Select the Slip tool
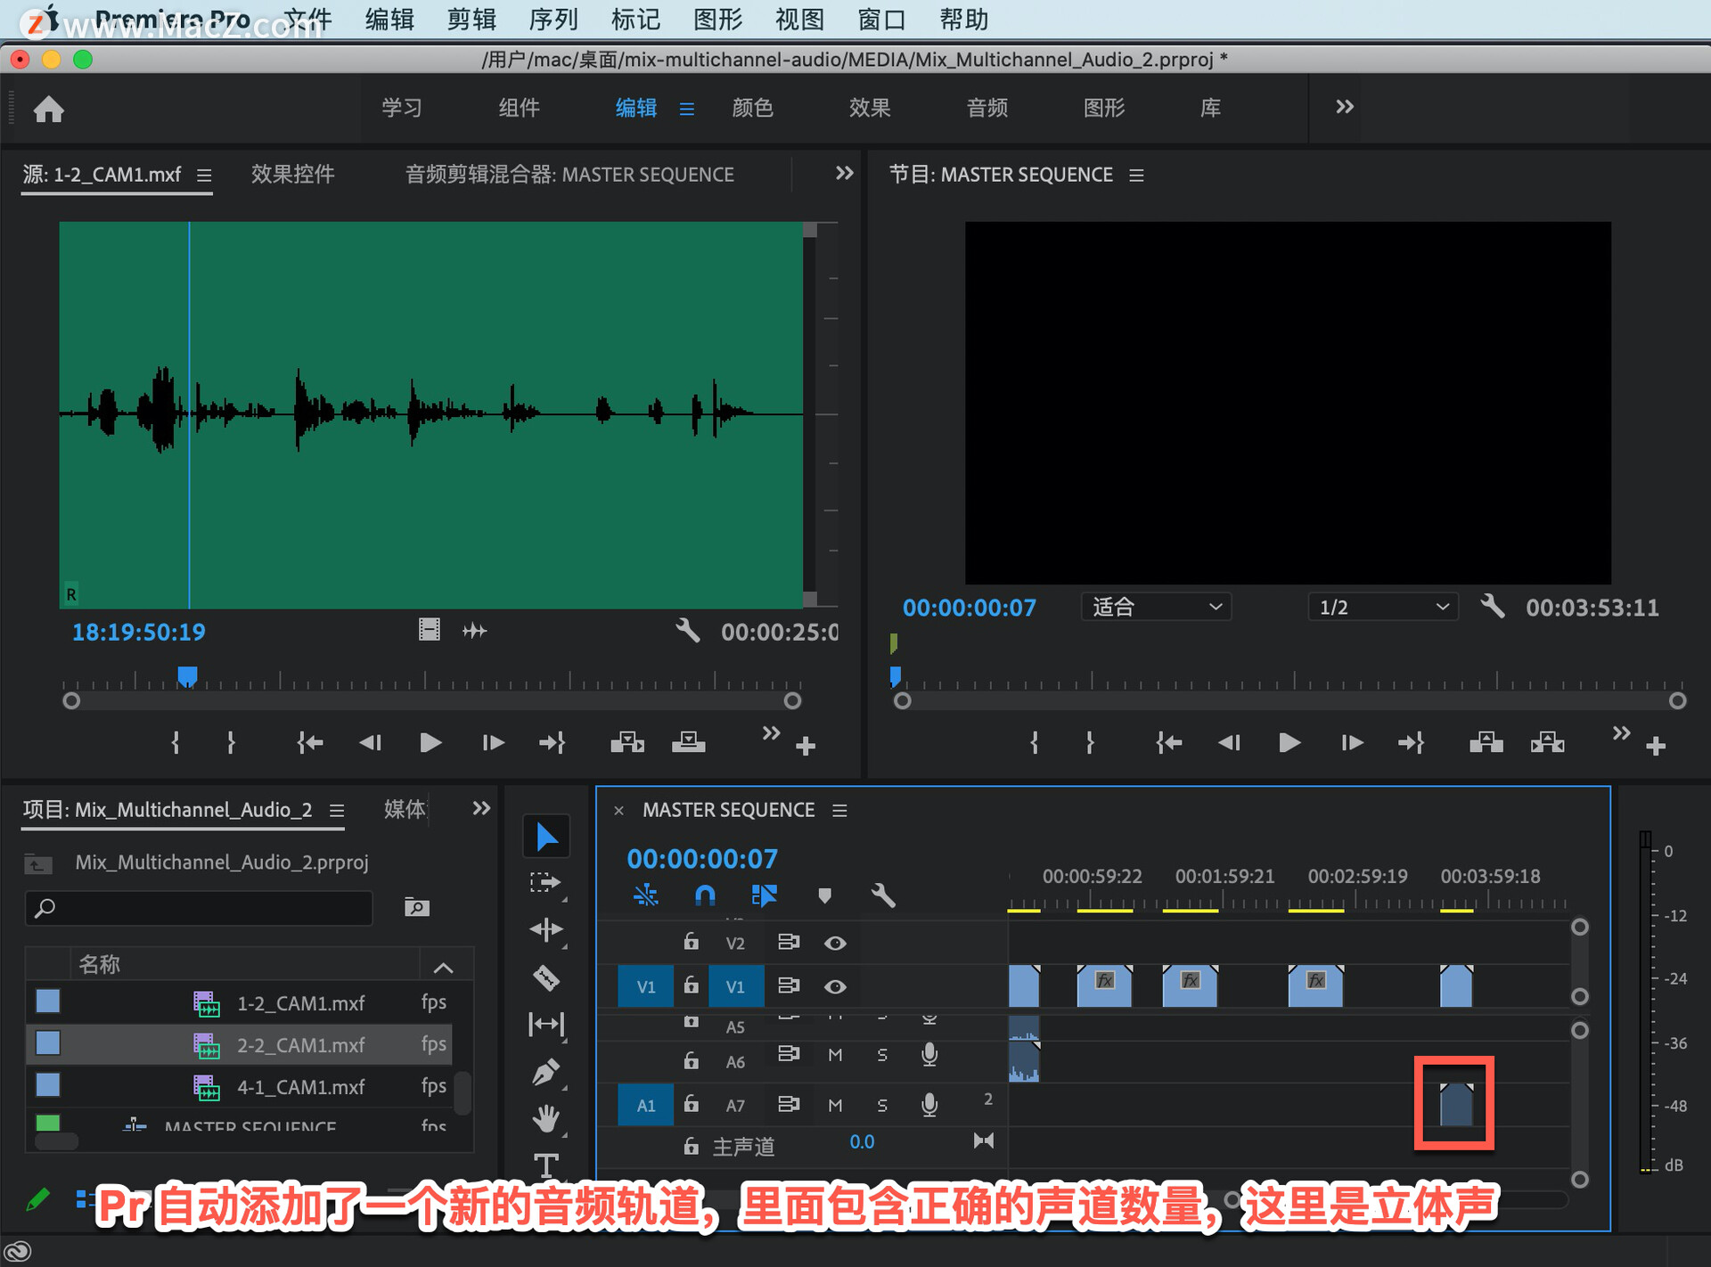The height and width of the screenshot is (1267, 1711). click(x=546, y=1025)
